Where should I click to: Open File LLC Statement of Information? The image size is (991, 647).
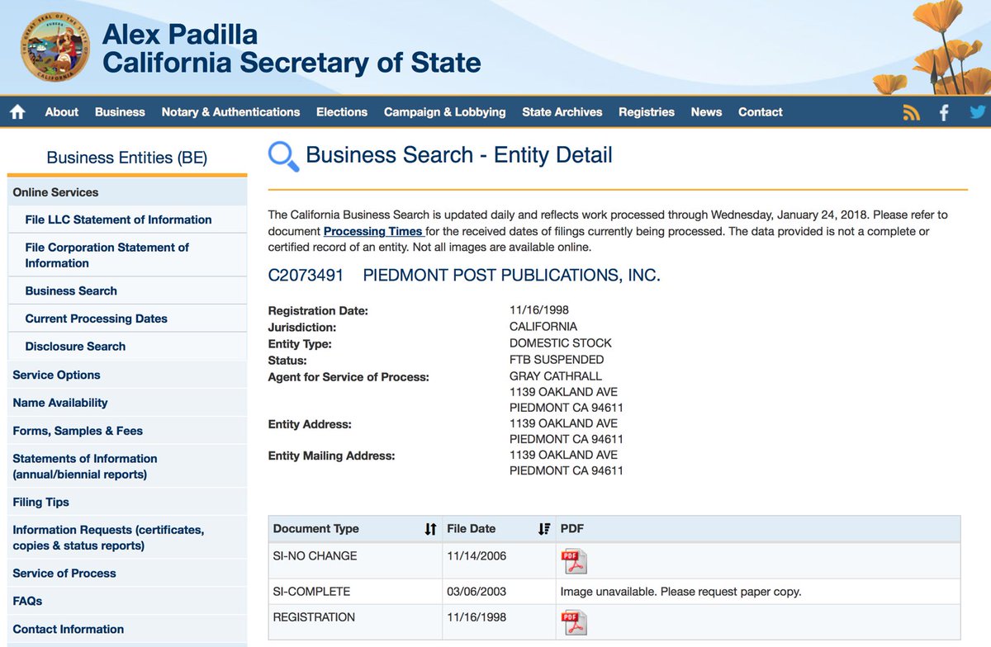coord(118,220)
